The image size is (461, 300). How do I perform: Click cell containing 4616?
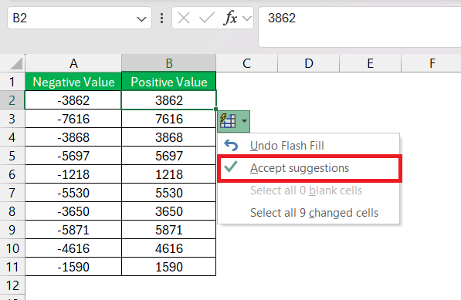[x=169, y=248]
